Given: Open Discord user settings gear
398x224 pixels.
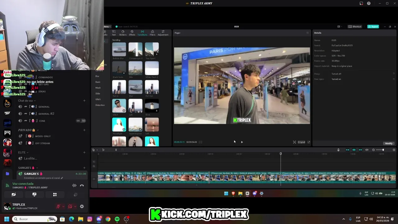Looking at the screenshot, I should click(x=82, y=206).
